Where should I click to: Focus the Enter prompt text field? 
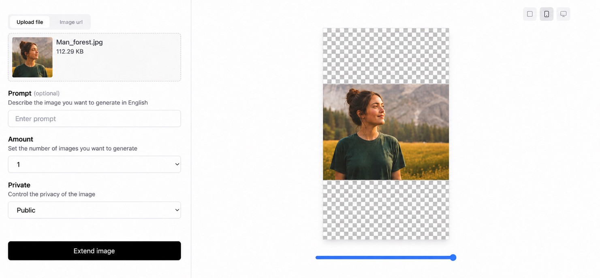tap(94, 119)
